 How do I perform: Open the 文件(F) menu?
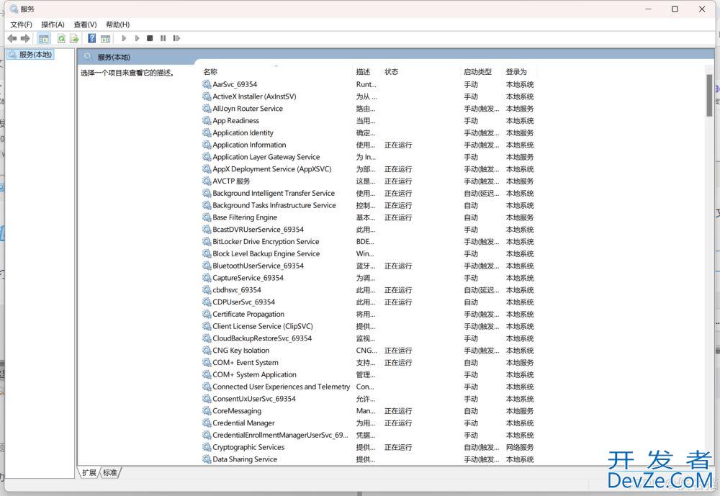point(21,24)
